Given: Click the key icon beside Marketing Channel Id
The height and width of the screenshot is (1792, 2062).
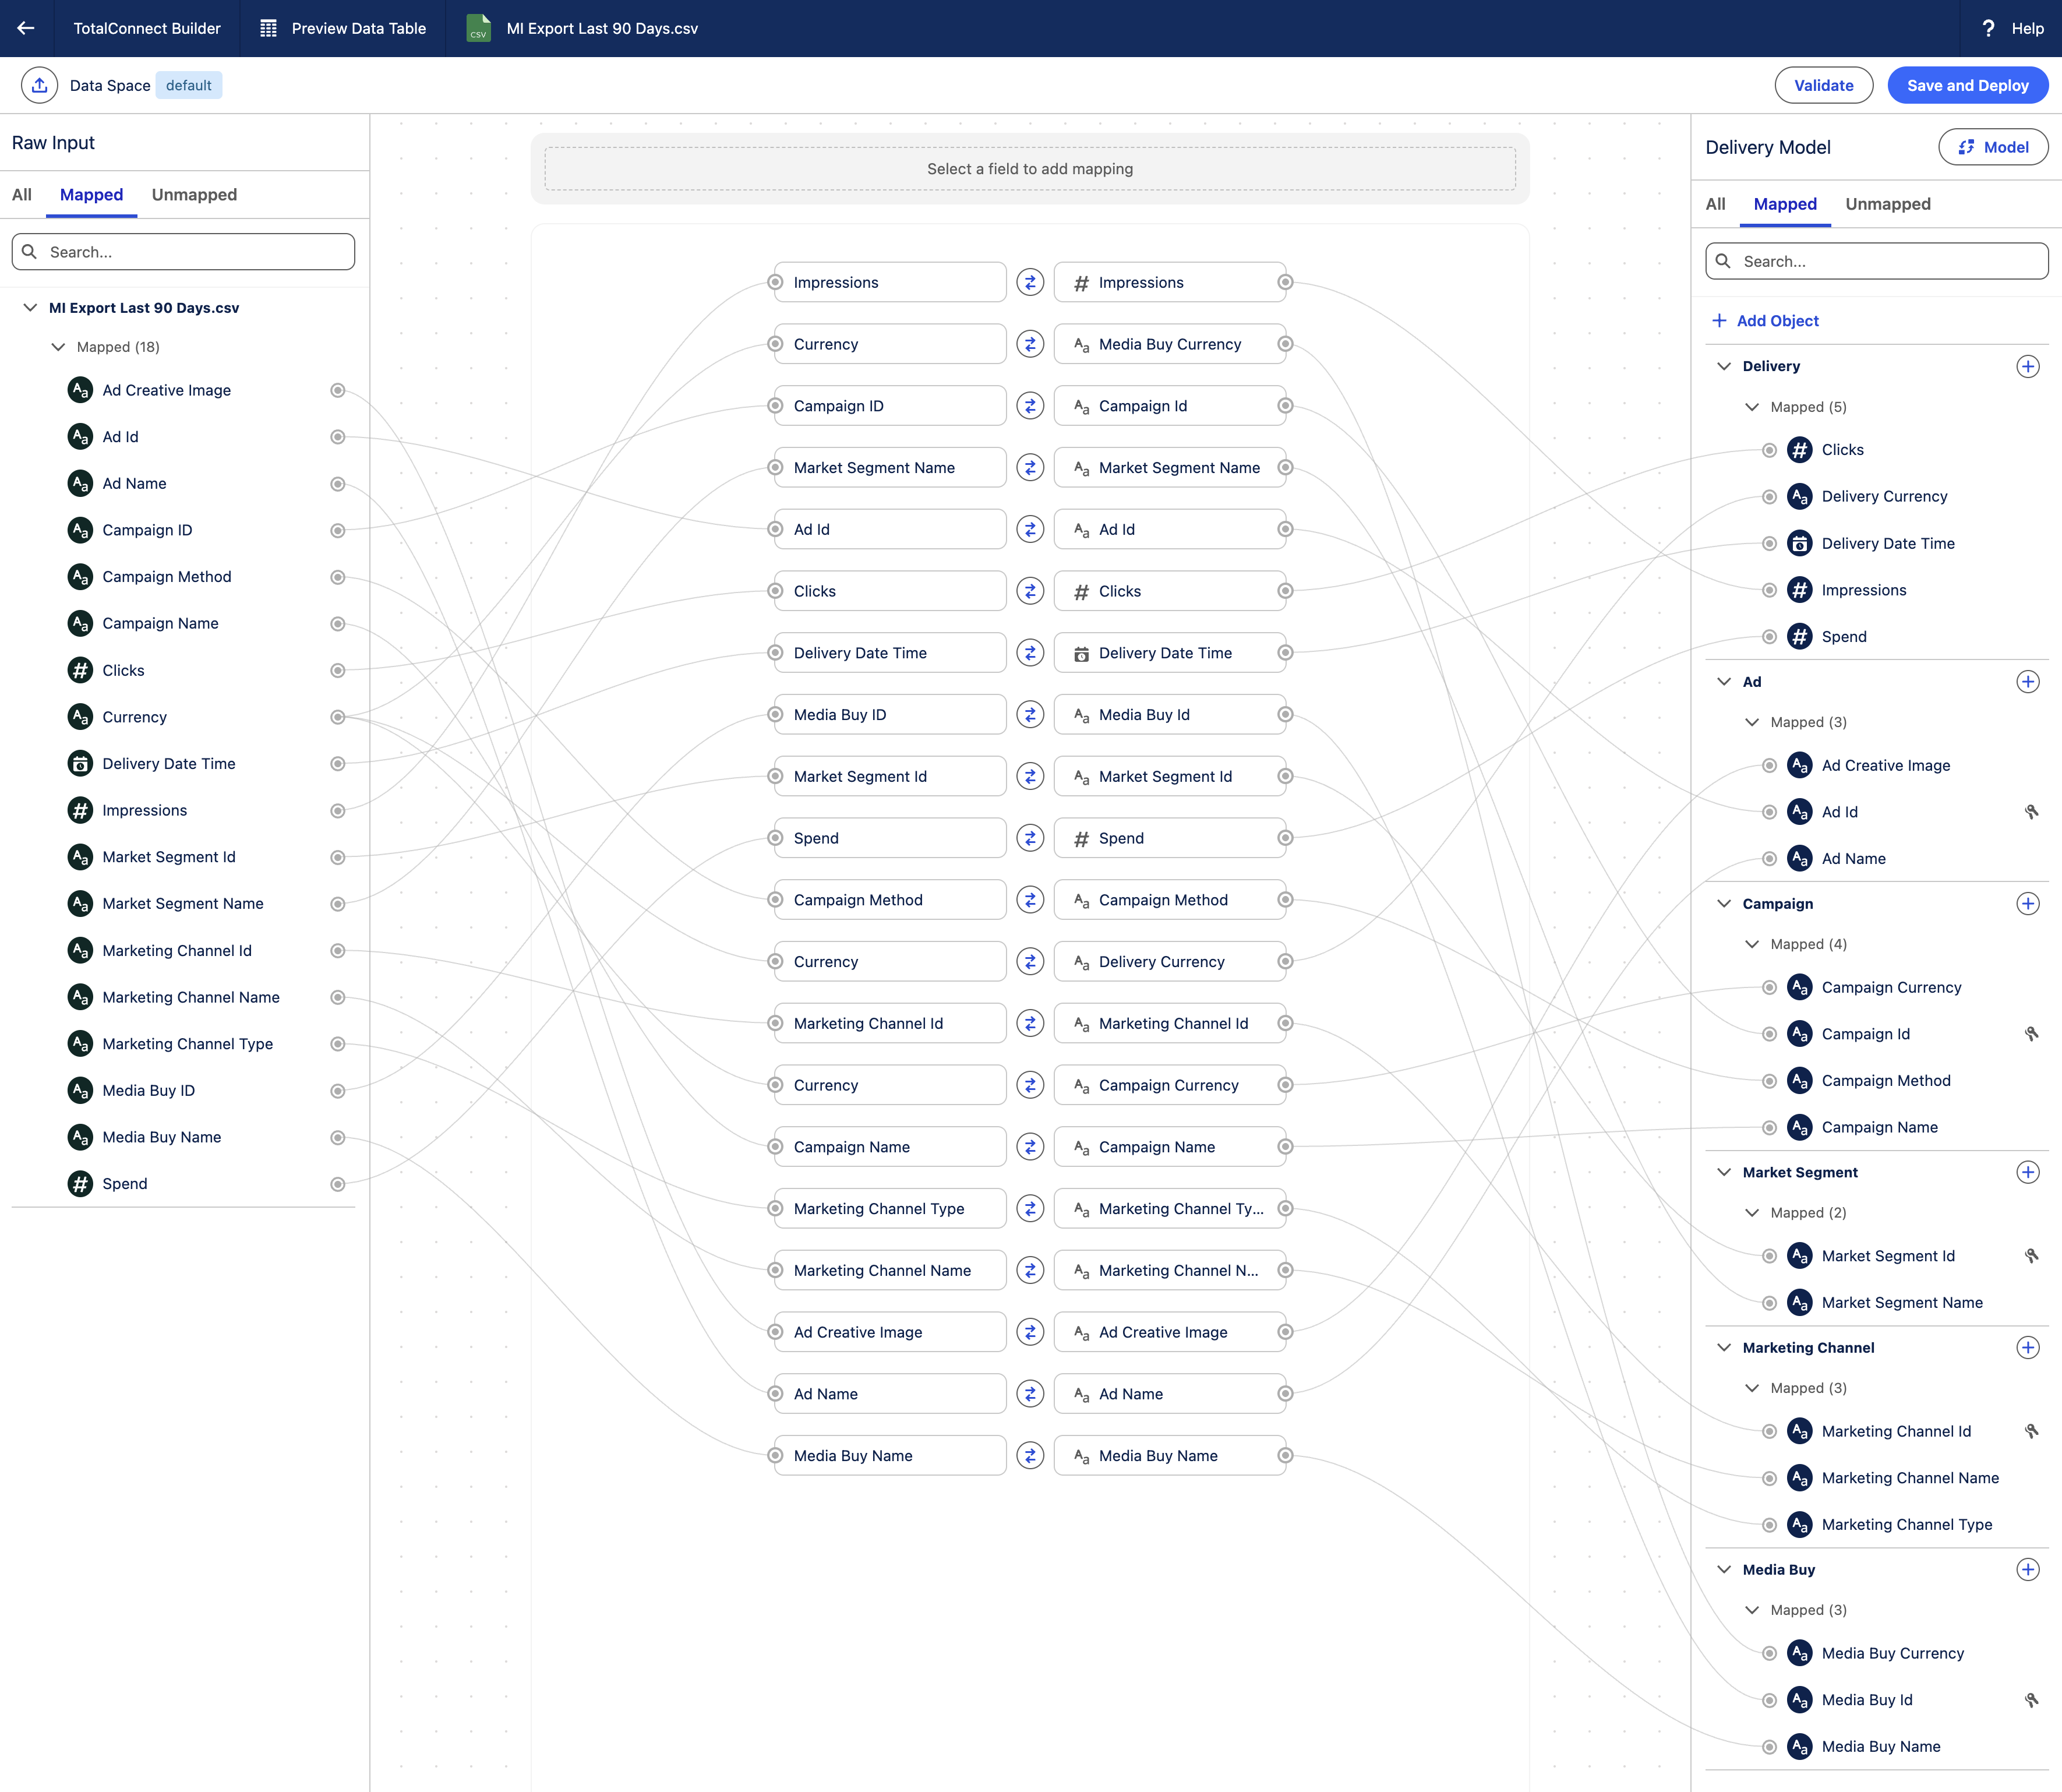Looking at the screenshot, I should click(x=2033, y=1431).
